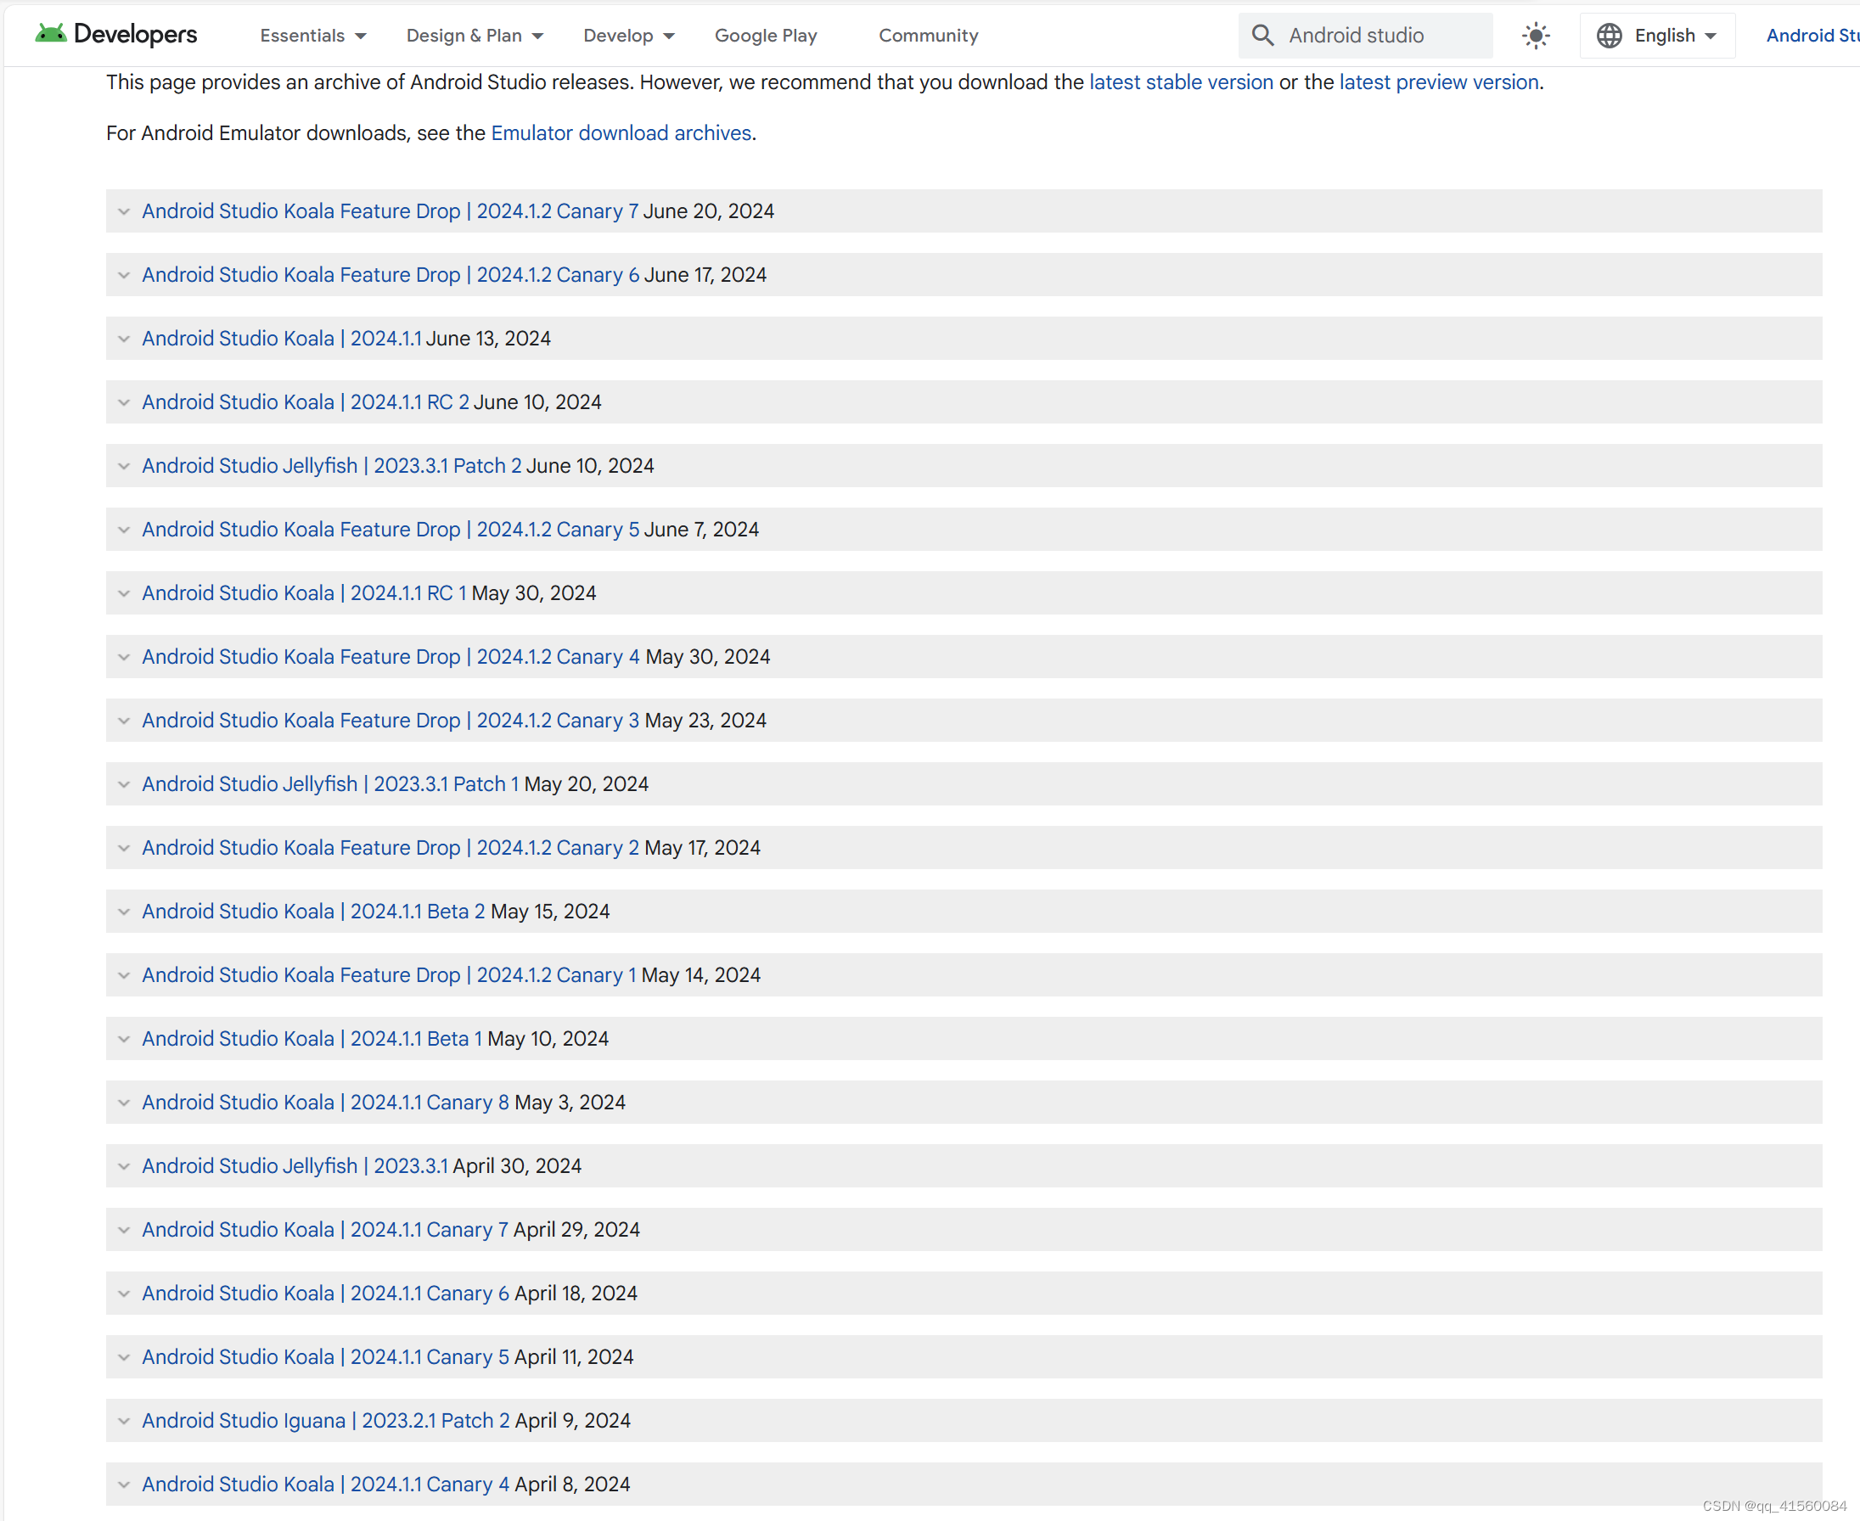Click the Android Developers logo
The image size is (1860, 1521).
click(115, 35)
